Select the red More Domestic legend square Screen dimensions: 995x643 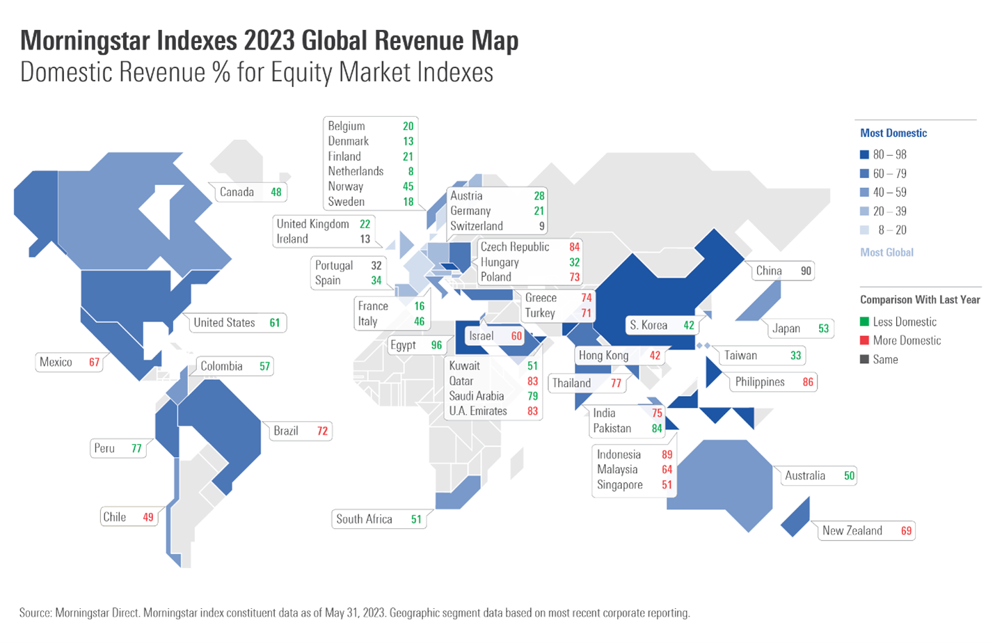pos(864,340)
